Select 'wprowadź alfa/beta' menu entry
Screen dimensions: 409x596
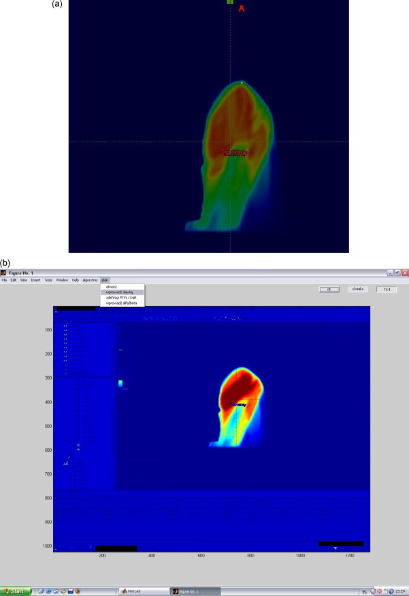pos(122,303)
